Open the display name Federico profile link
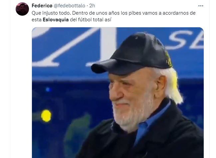 click(42, 6)
